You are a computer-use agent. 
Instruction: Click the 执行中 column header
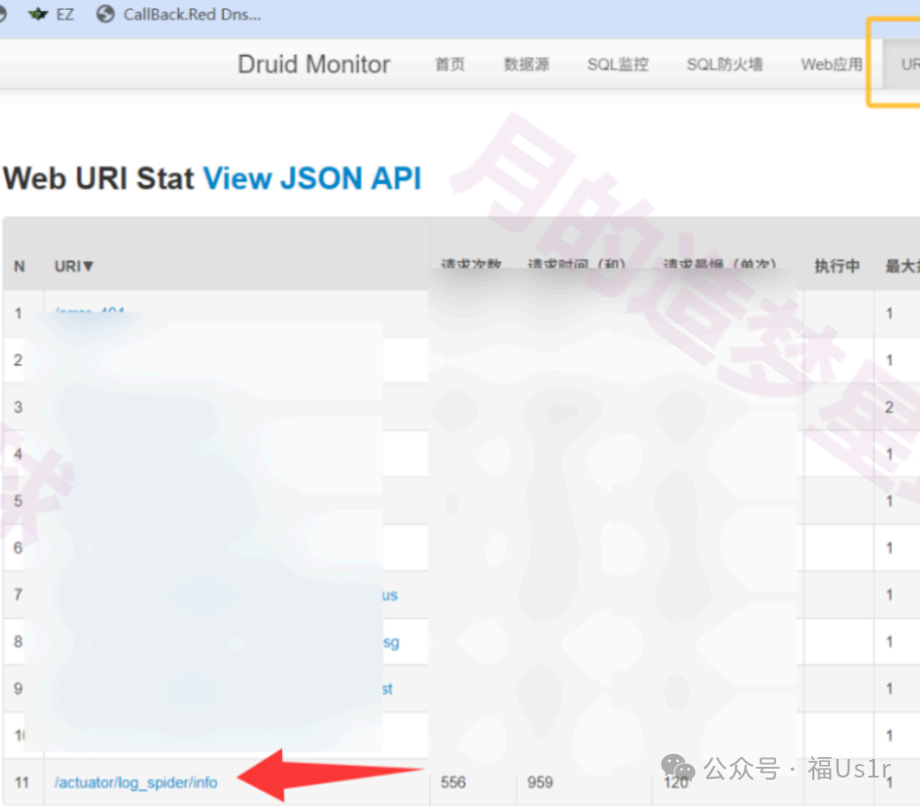(x=837, y=266)
